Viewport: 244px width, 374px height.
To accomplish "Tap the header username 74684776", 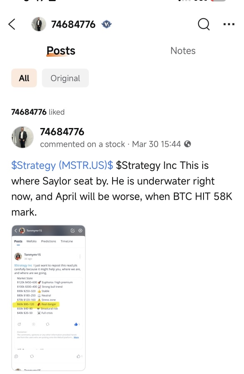I will pos(73,24).
